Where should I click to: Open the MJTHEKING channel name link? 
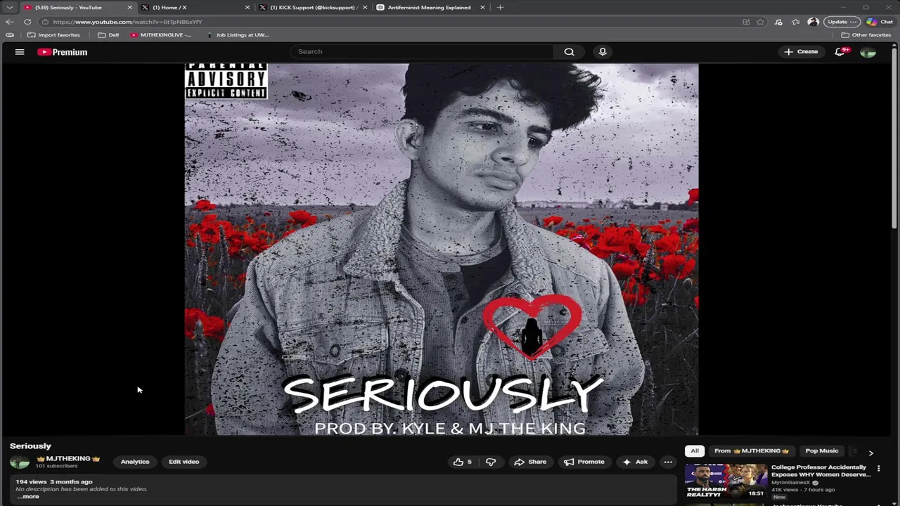[x=68, y=458]
